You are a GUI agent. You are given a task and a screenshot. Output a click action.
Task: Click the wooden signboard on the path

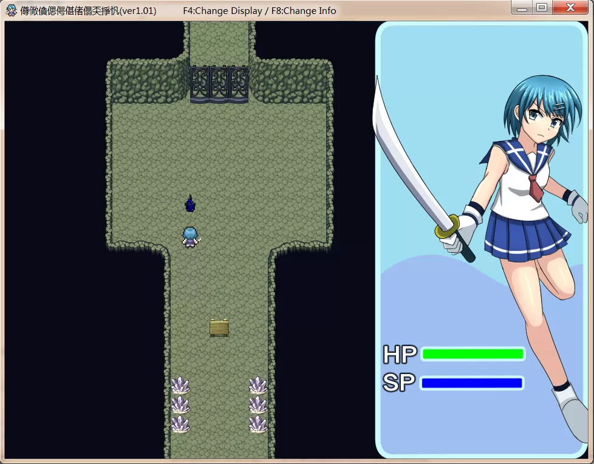[219, 327]
